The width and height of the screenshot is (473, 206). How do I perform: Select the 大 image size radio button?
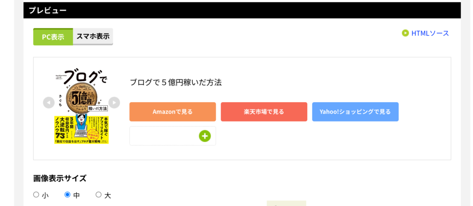pos(99,194)
